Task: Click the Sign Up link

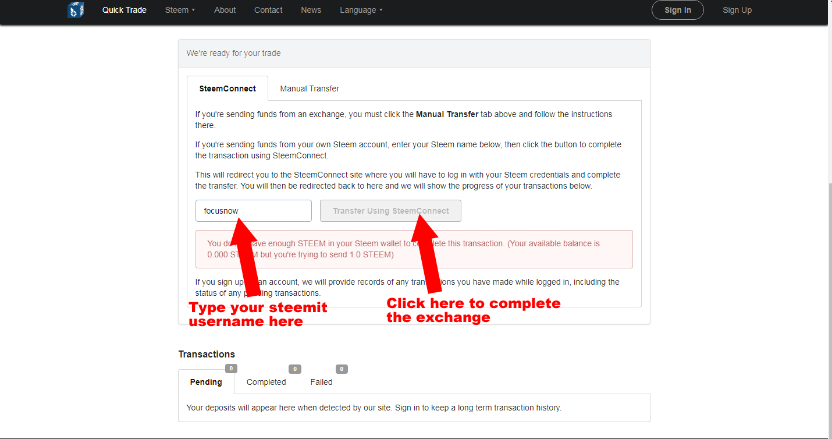Action: 737,10
